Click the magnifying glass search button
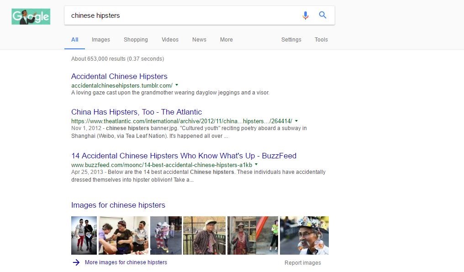Image resolution: width=464 pixels, height=272 pixels. point(322,15)
